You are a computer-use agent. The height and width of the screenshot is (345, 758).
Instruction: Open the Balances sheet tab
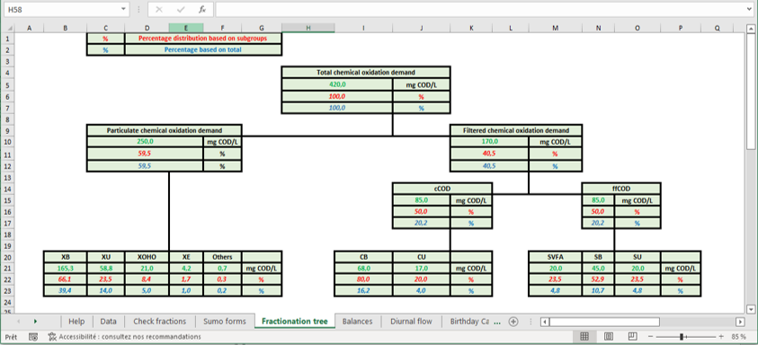coord(357,322)
